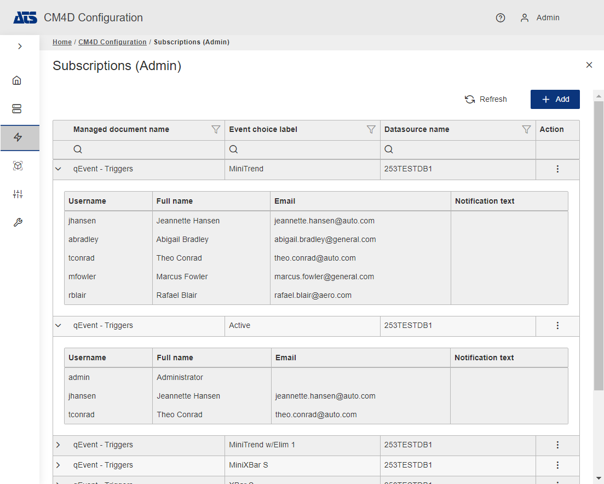Filter the Event choice label column
This screenshot has height=484, width=604.
coord(371,130)
